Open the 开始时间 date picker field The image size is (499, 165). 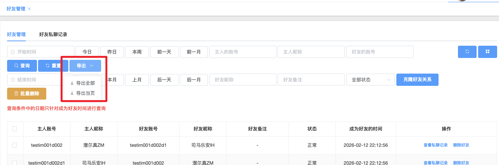(41, 52)
